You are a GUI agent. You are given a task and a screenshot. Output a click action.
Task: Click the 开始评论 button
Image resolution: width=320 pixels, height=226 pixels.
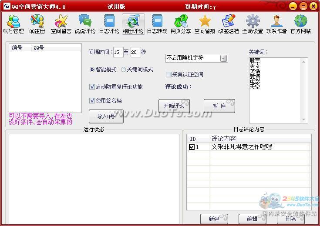(174, 106)
